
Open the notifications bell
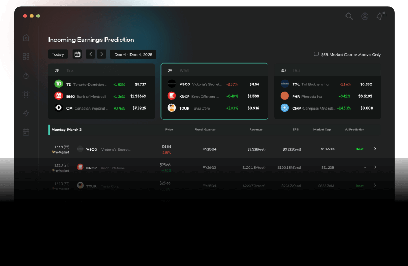380,16
